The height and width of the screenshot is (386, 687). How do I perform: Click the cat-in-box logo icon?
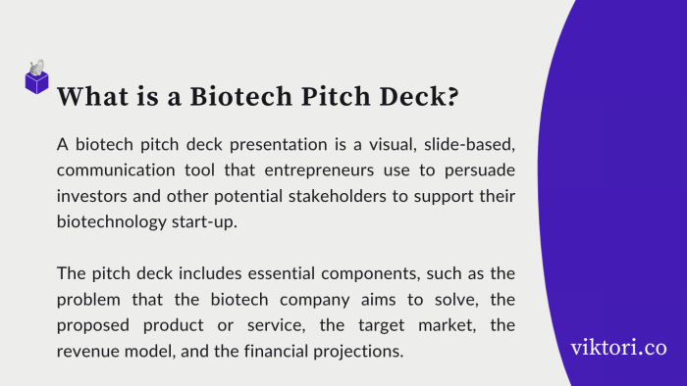click(37, 77)
